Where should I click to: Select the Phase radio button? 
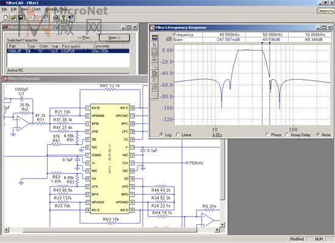point(267,135)
